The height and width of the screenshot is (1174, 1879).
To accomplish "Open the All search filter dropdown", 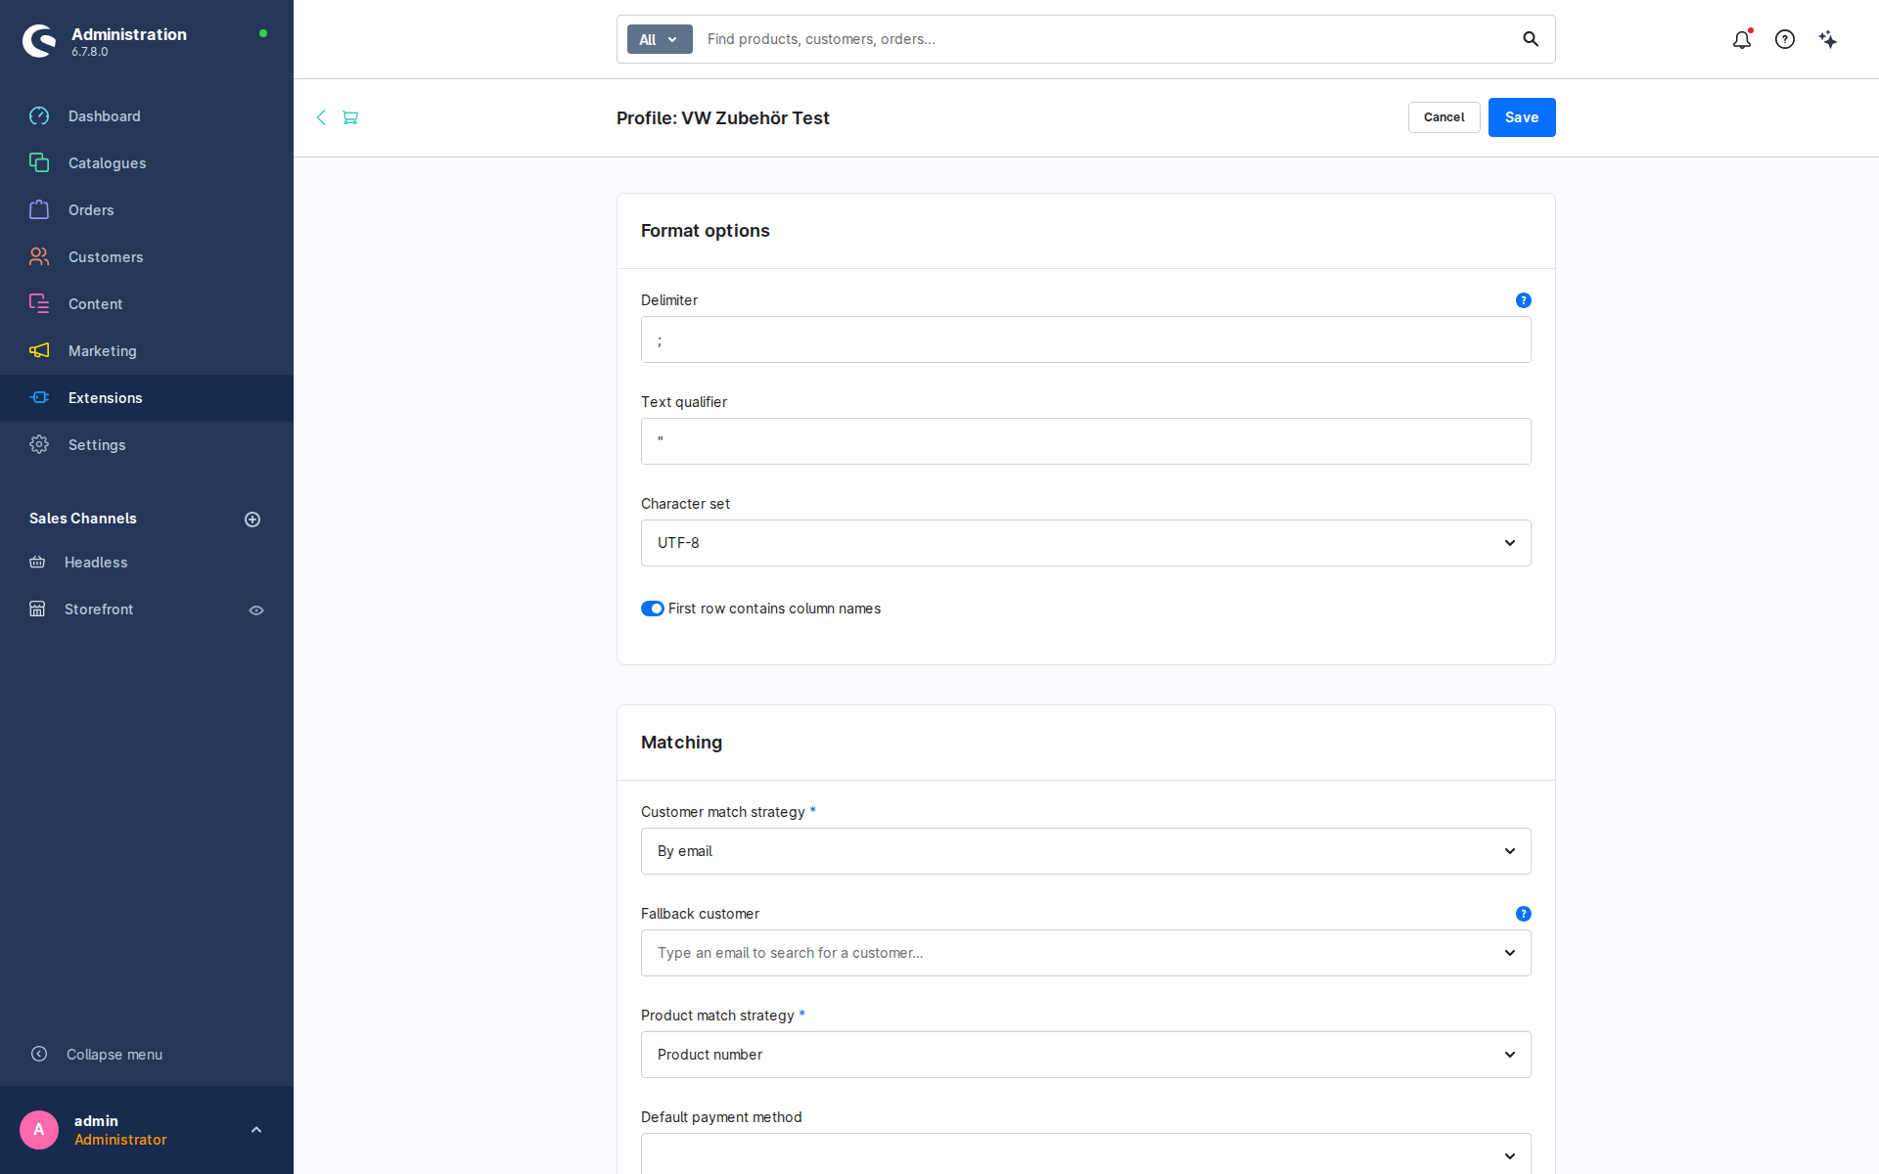I will (x=660, y=39).
